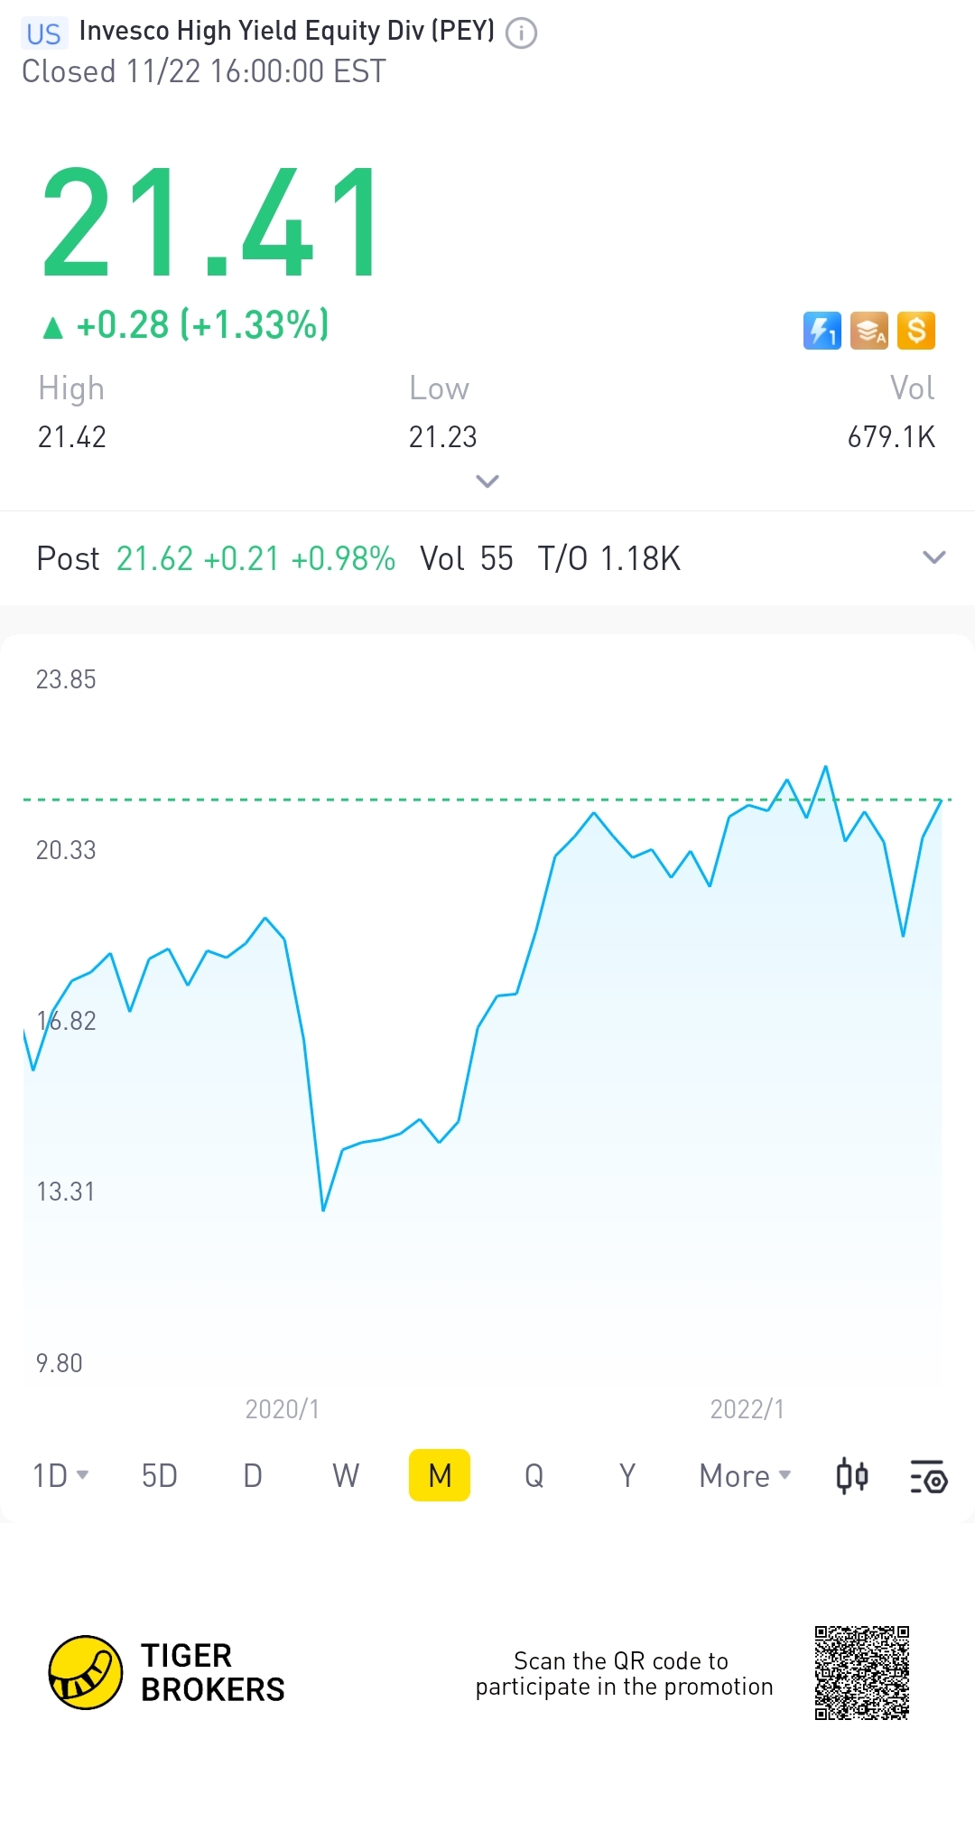Select the D daily chart tab

[253, 1476]
